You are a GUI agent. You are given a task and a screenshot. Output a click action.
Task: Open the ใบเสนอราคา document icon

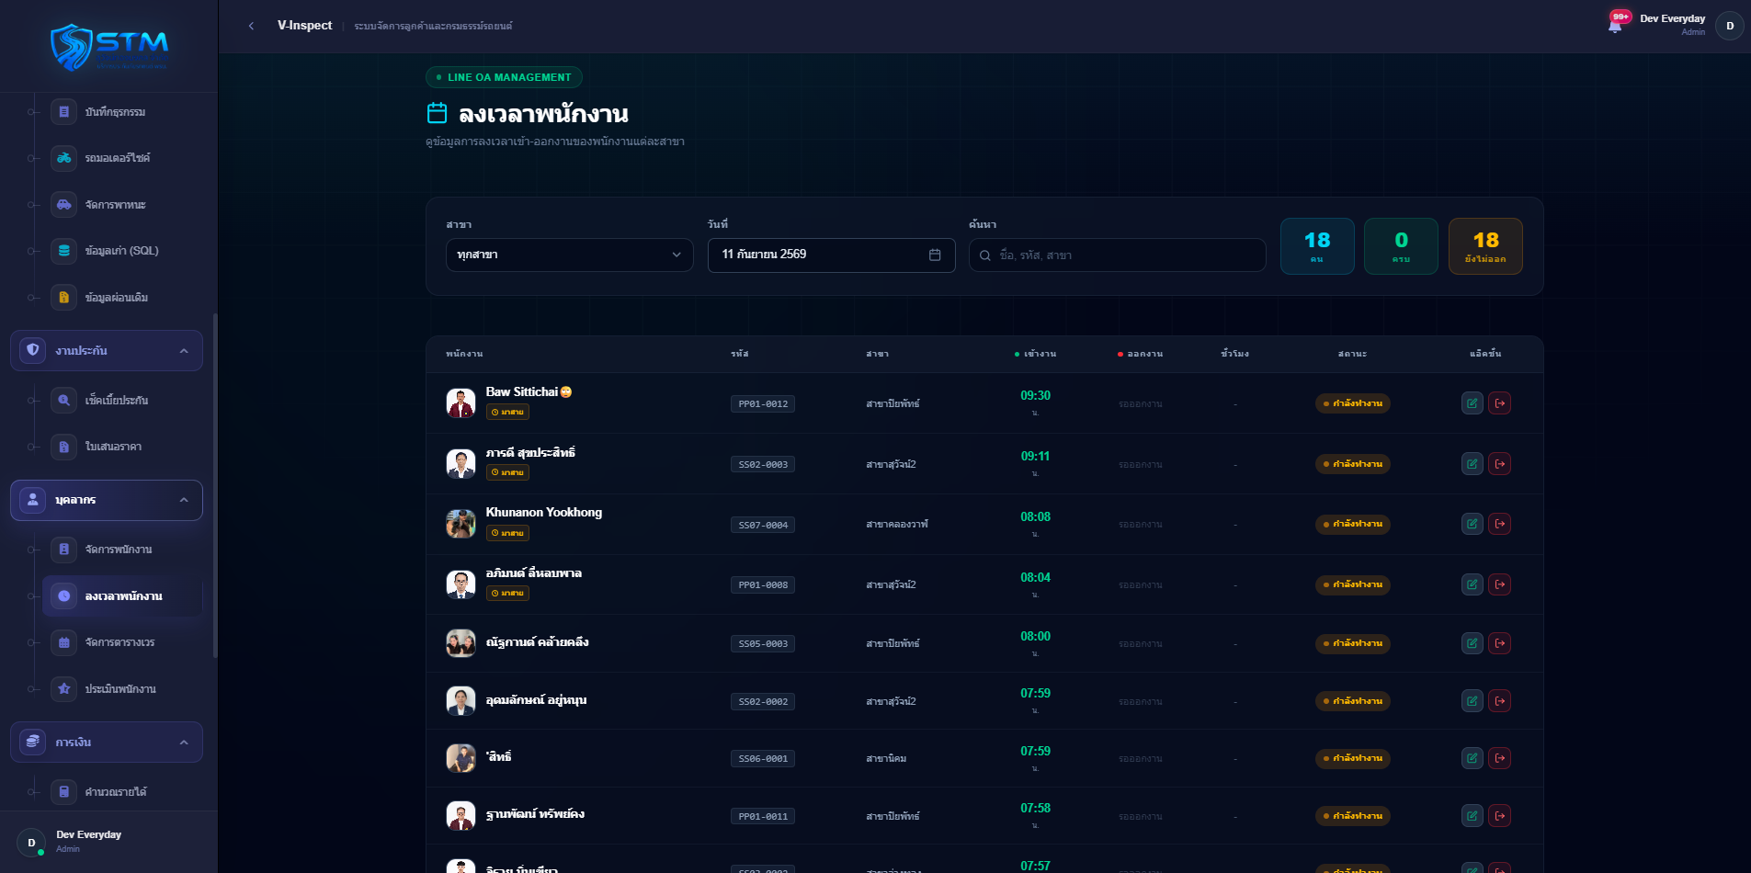(x=64, y=447)
